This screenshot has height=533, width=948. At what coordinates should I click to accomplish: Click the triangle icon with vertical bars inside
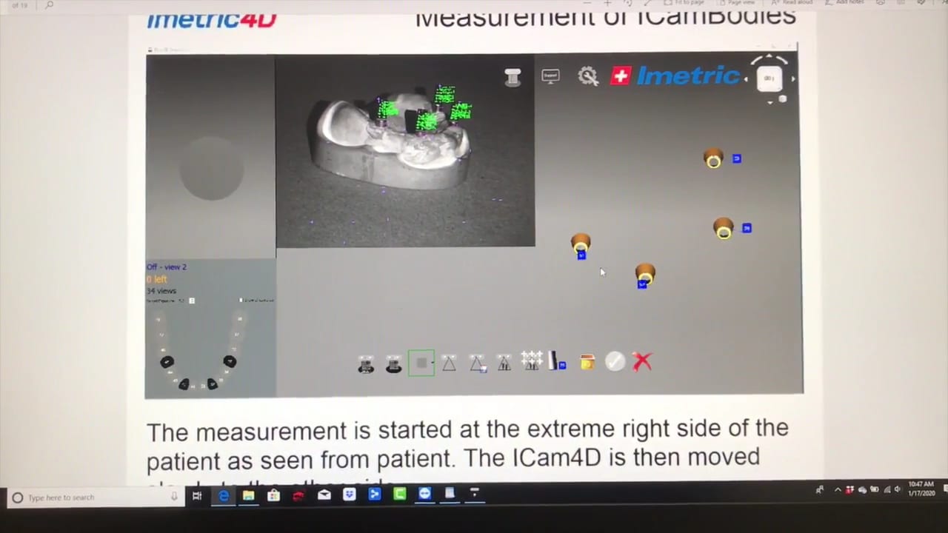pyautogui.click(x=504, y=363)
